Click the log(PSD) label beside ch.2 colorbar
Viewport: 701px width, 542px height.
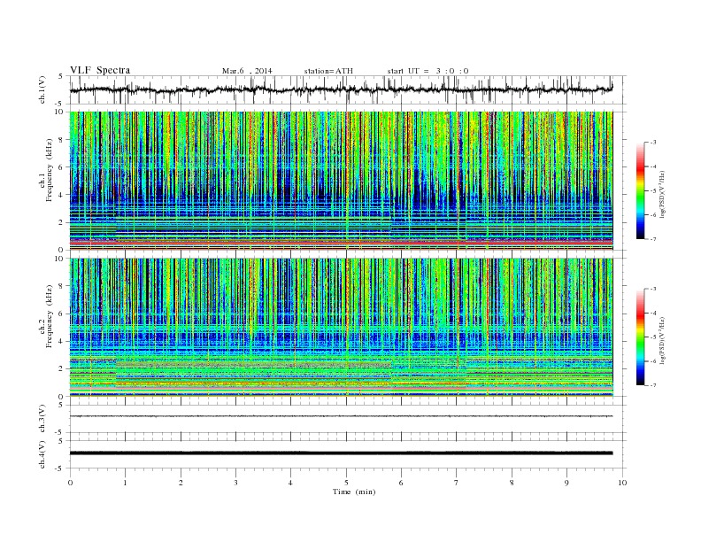click(x=662, y=340)
